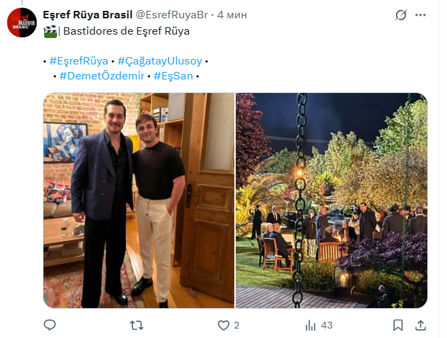The width and height of the screenshot is (447, 338).
Task: Click the #EşrefRüya hashtag
Action: tap(79, 61)
